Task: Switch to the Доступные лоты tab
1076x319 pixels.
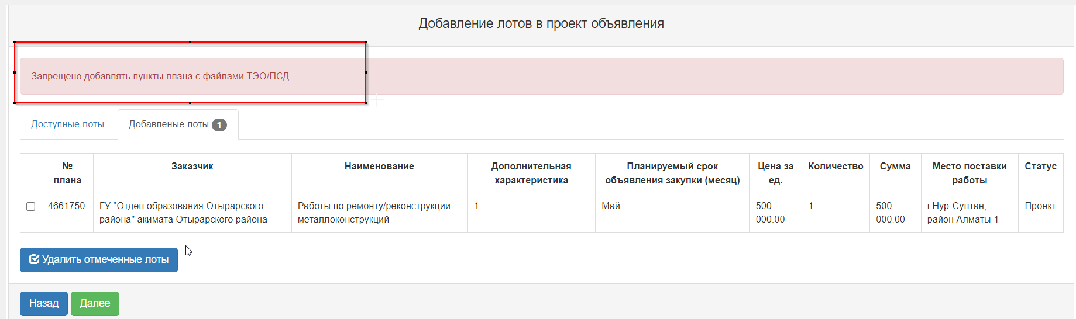Action: pos(68,124)
